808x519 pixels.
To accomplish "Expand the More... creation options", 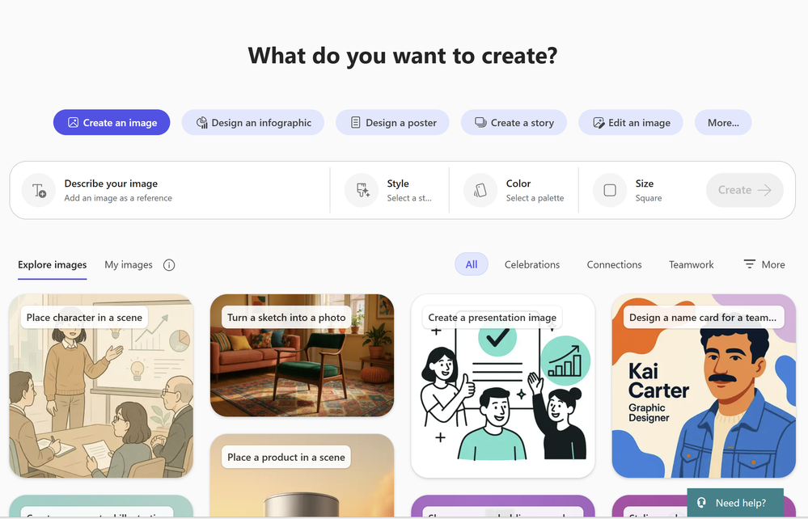I will [723, 123].
